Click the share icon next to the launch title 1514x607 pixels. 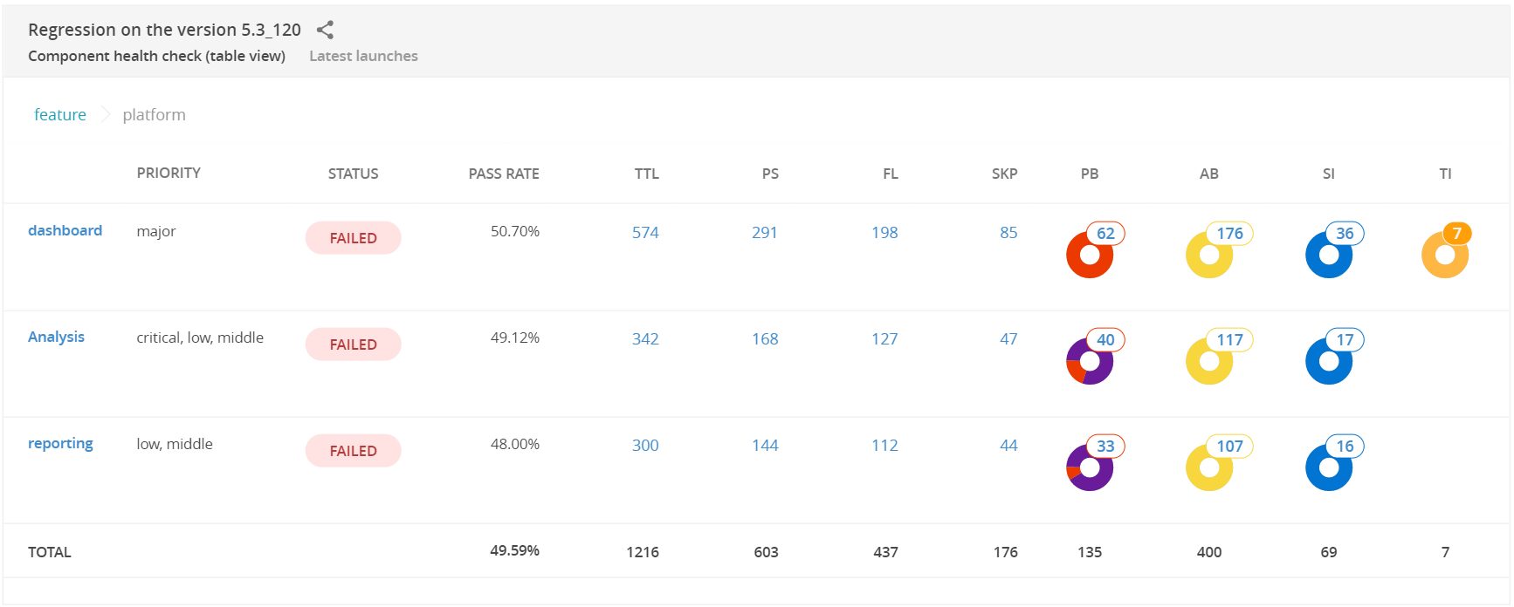tap(325, 29)
